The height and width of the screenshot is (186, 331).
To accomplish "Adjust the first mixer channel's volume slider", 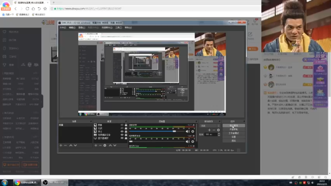I will [157, 131].
